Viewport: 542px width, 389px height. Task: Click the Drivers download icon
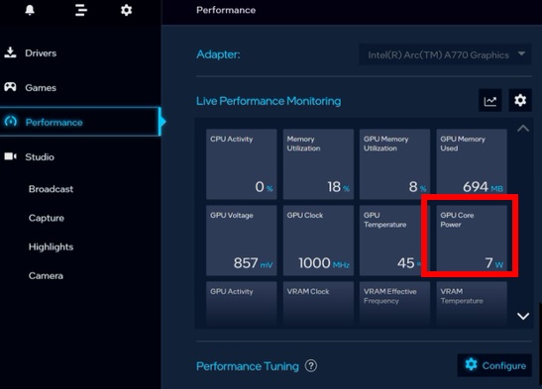click(10, 52)
